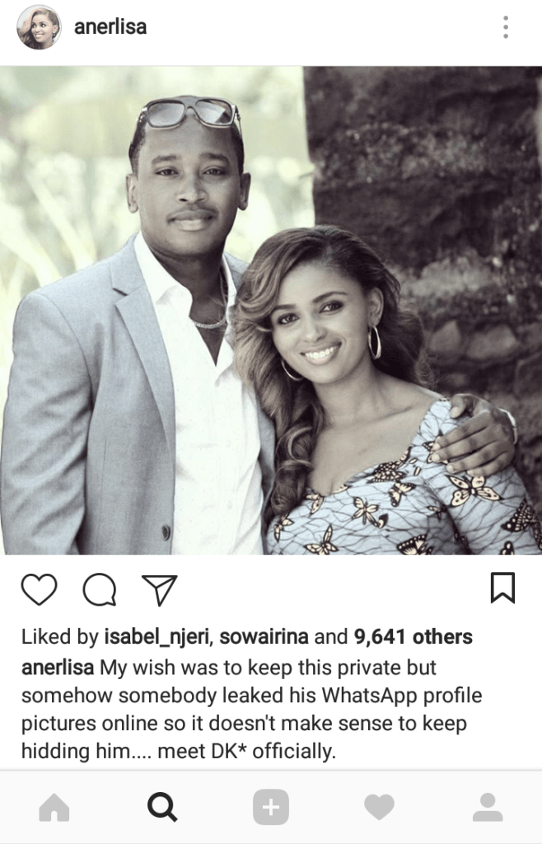Tap the couple photo in the post
Screen dimensions: 542x844
coord(271,310)
